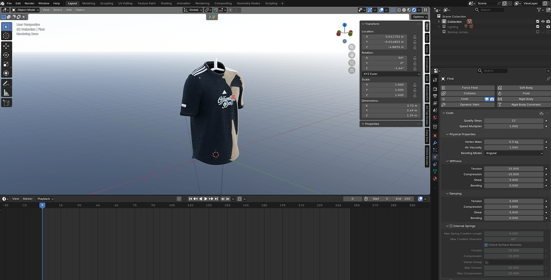
Task: Click the viewport zoom magnifier icon
Action: coord(351,47)
